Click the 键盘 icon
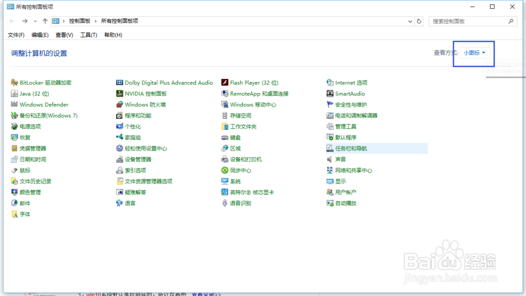The width and height of the screenshot is (526, 296). (225, 137)
